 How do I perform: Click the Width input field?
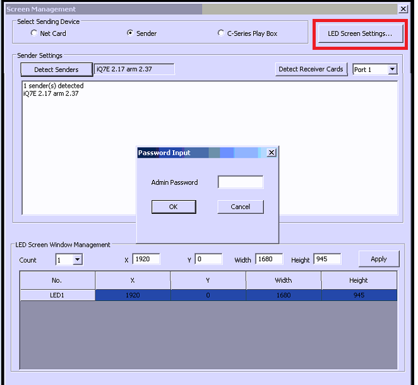(x=270, y=259)
